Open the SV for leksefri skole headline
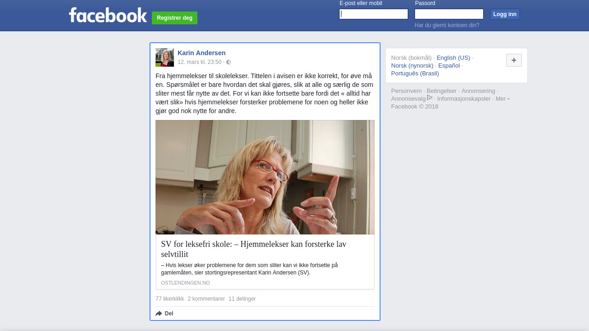 pyautogui.click(x=254, y=249)
